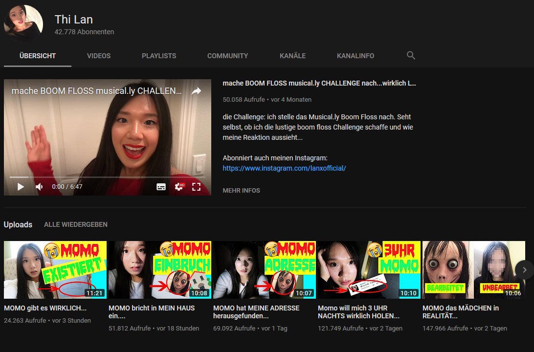The height and width of the screenshot is (352, 534).
Task: Click the 24.263 Aufrufe video stats
Action: [x=47, y=320]
